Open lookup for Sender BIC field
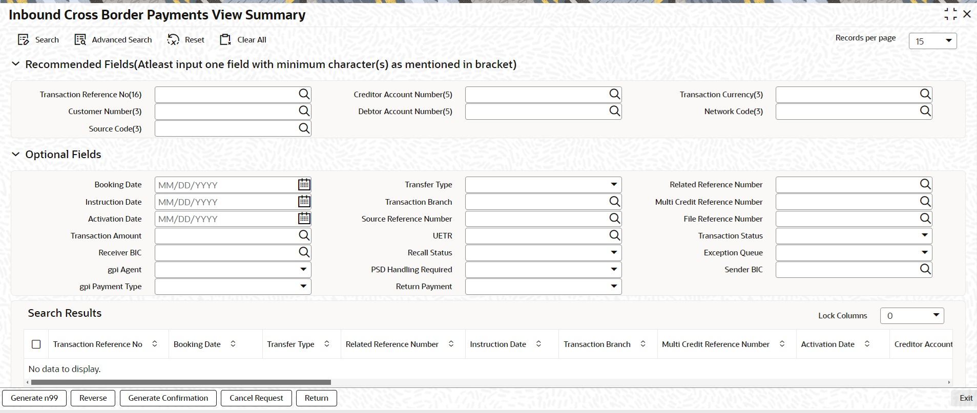The height and width of the screenshot is (413, 977). tap(925, 269)
